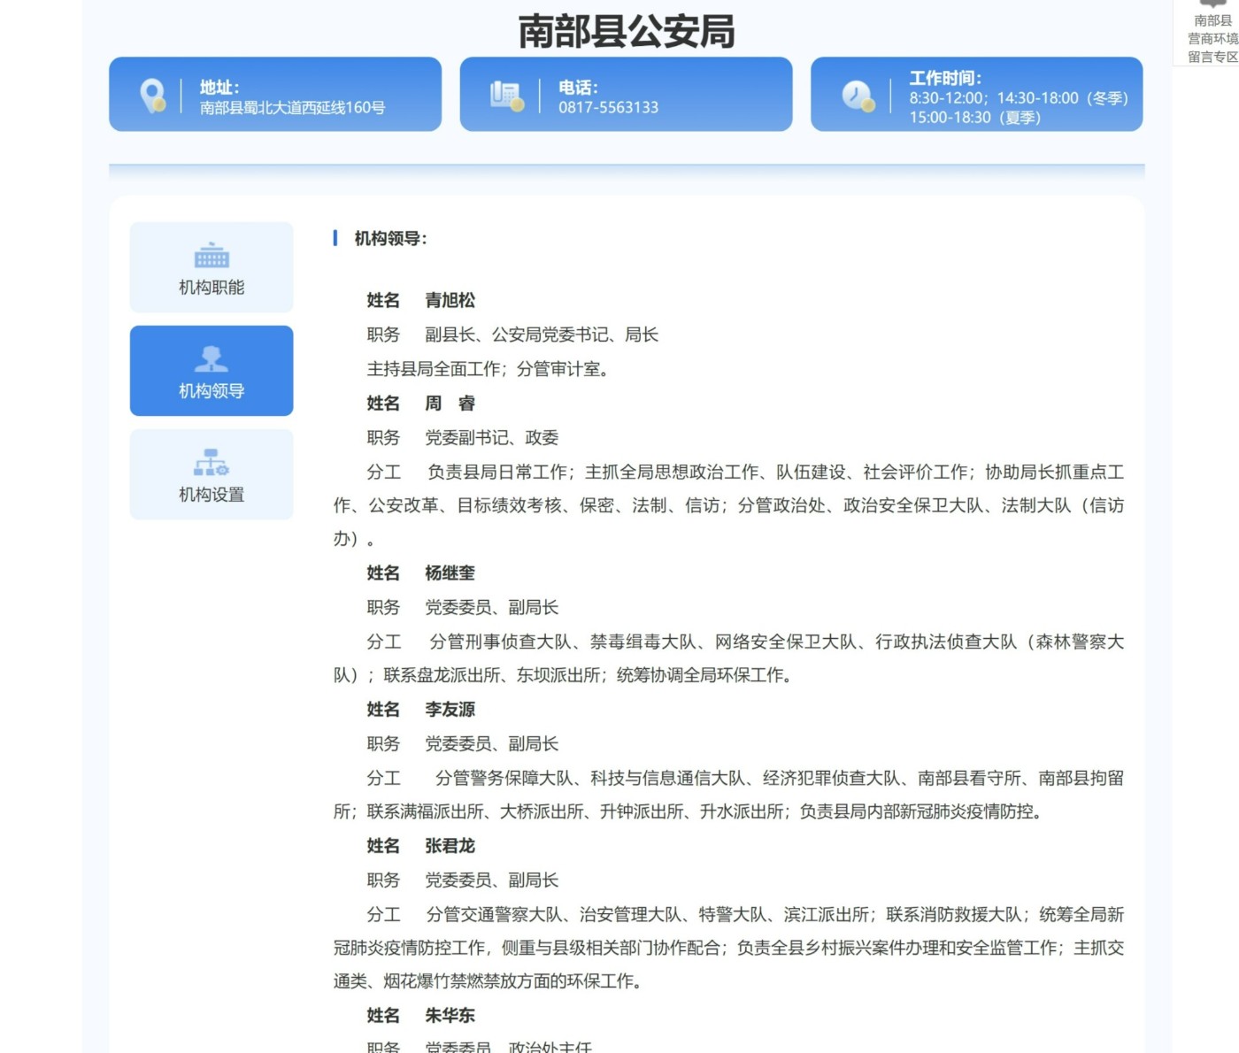Image resolution: width=1239 pixels, height=1053 pixels.
Task: Click the building icon above 机构职能
Action: point(212,257)
